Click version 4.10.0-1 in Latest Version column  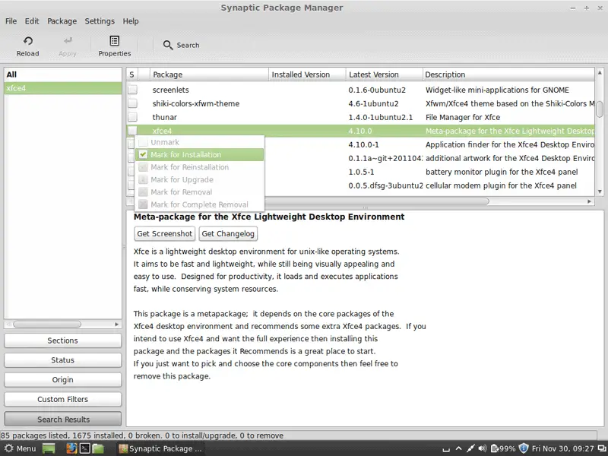[363, 144]
